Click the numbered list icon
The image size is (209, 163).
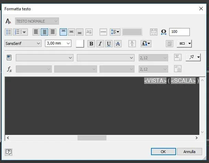[17, 32]
